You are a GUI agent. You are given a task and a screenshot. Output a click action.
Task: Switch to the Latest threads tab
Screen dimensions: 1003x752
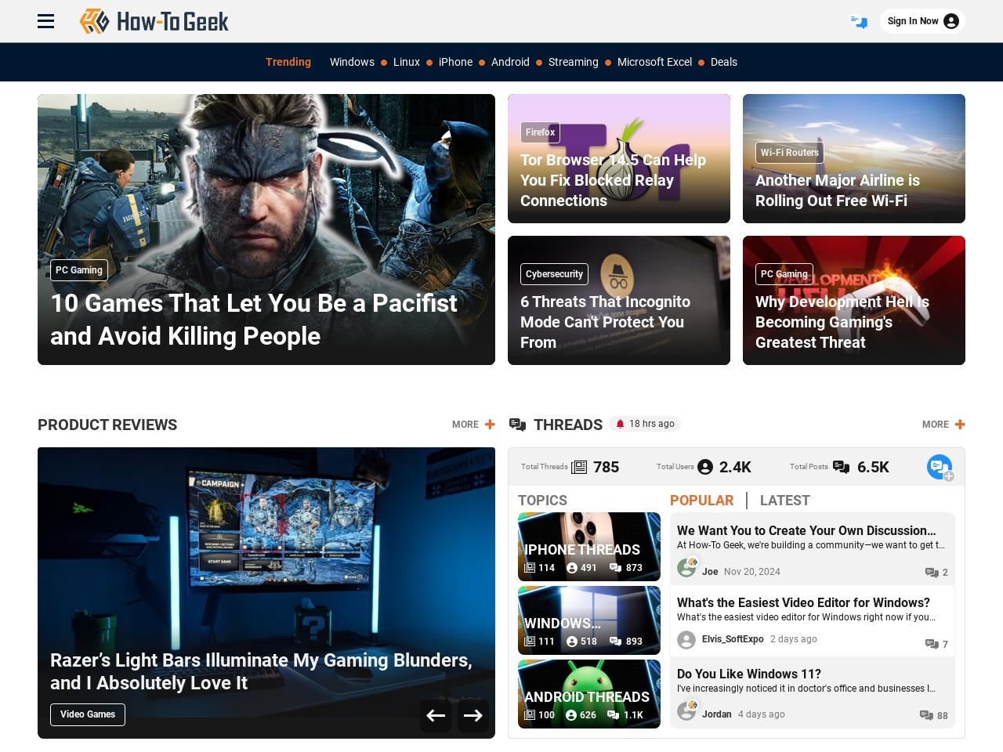point(784,501)
